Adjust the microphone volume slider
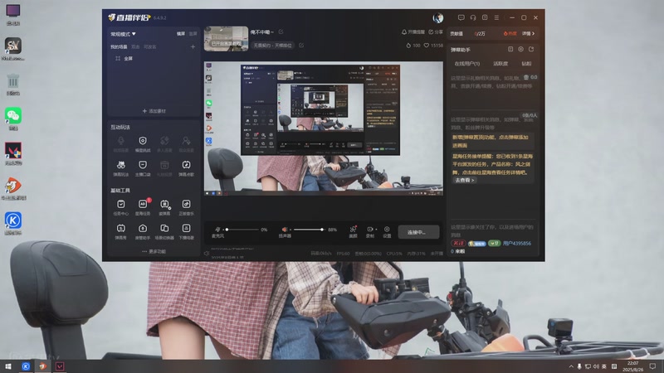The width and height of the screenshot is (664, 373). [x=242, y=230]
